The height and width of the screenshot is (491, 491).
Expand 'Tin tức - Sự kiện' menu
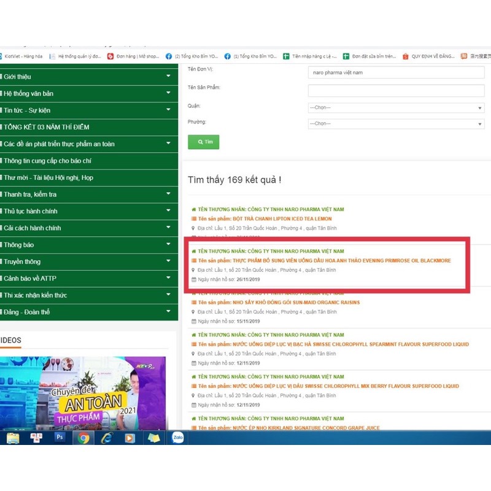(x=87, y=110)
